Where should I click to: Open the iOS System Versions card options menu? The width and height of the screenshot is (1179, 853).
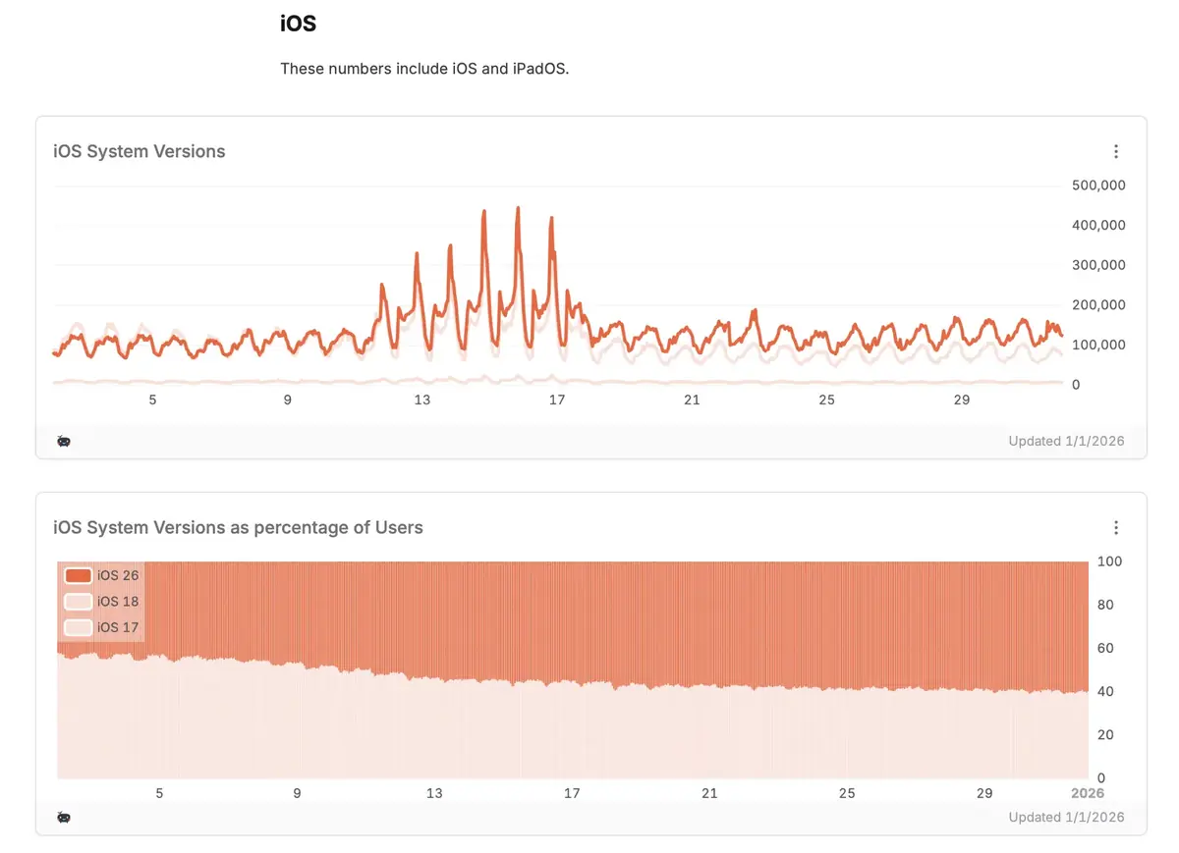[1116, 151]
